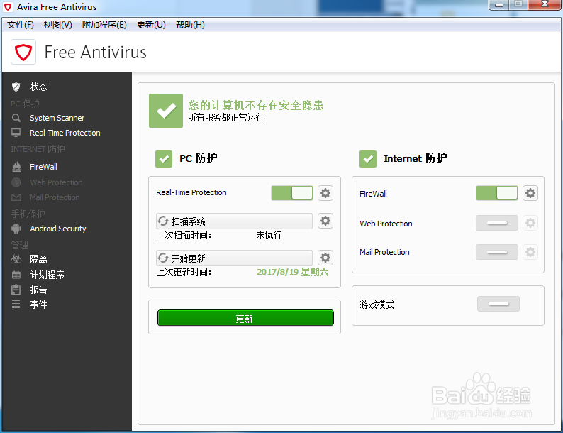The height and width of the screenshot is (433, 563).
Task: Toggle the Web Protection switch
Action: 497,223
